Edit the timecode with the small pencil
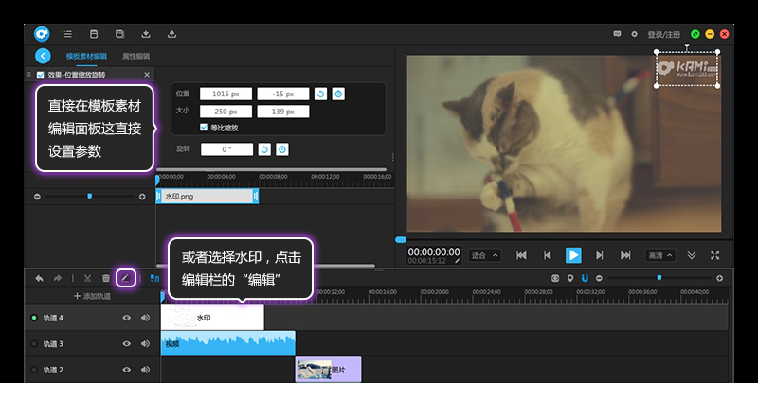Viewport: 758px width, 398px height. coord(458,261)
